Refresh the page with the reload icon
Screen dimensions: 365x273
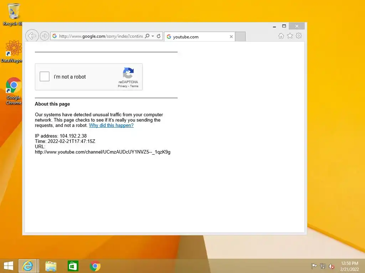click(159, 36)
